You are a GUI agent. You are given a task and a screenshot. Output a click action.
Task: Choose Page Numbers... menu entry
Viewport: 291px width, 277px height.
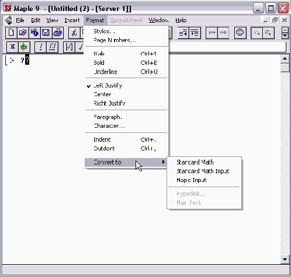point(126,40)
